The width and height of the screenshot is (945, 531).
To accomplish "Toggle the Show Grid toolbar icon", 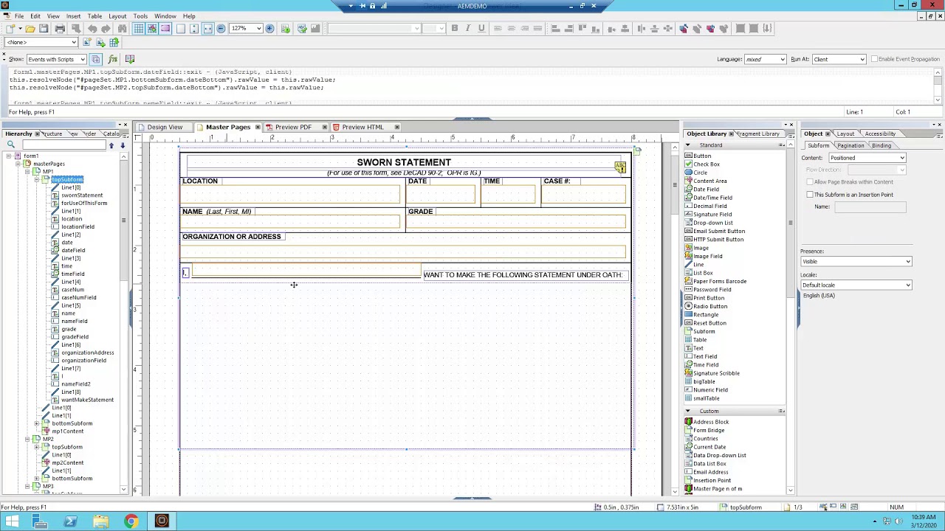I will pos(138,29).
